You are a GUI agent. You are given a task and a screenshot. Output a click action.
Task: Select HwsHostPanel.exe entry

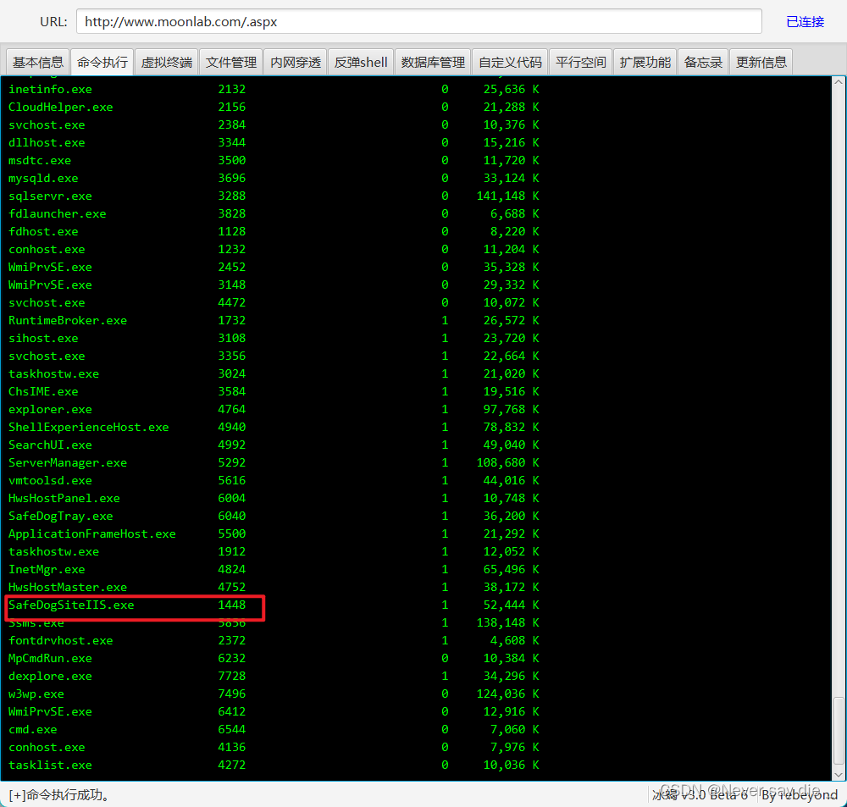(x=64, y=499)
